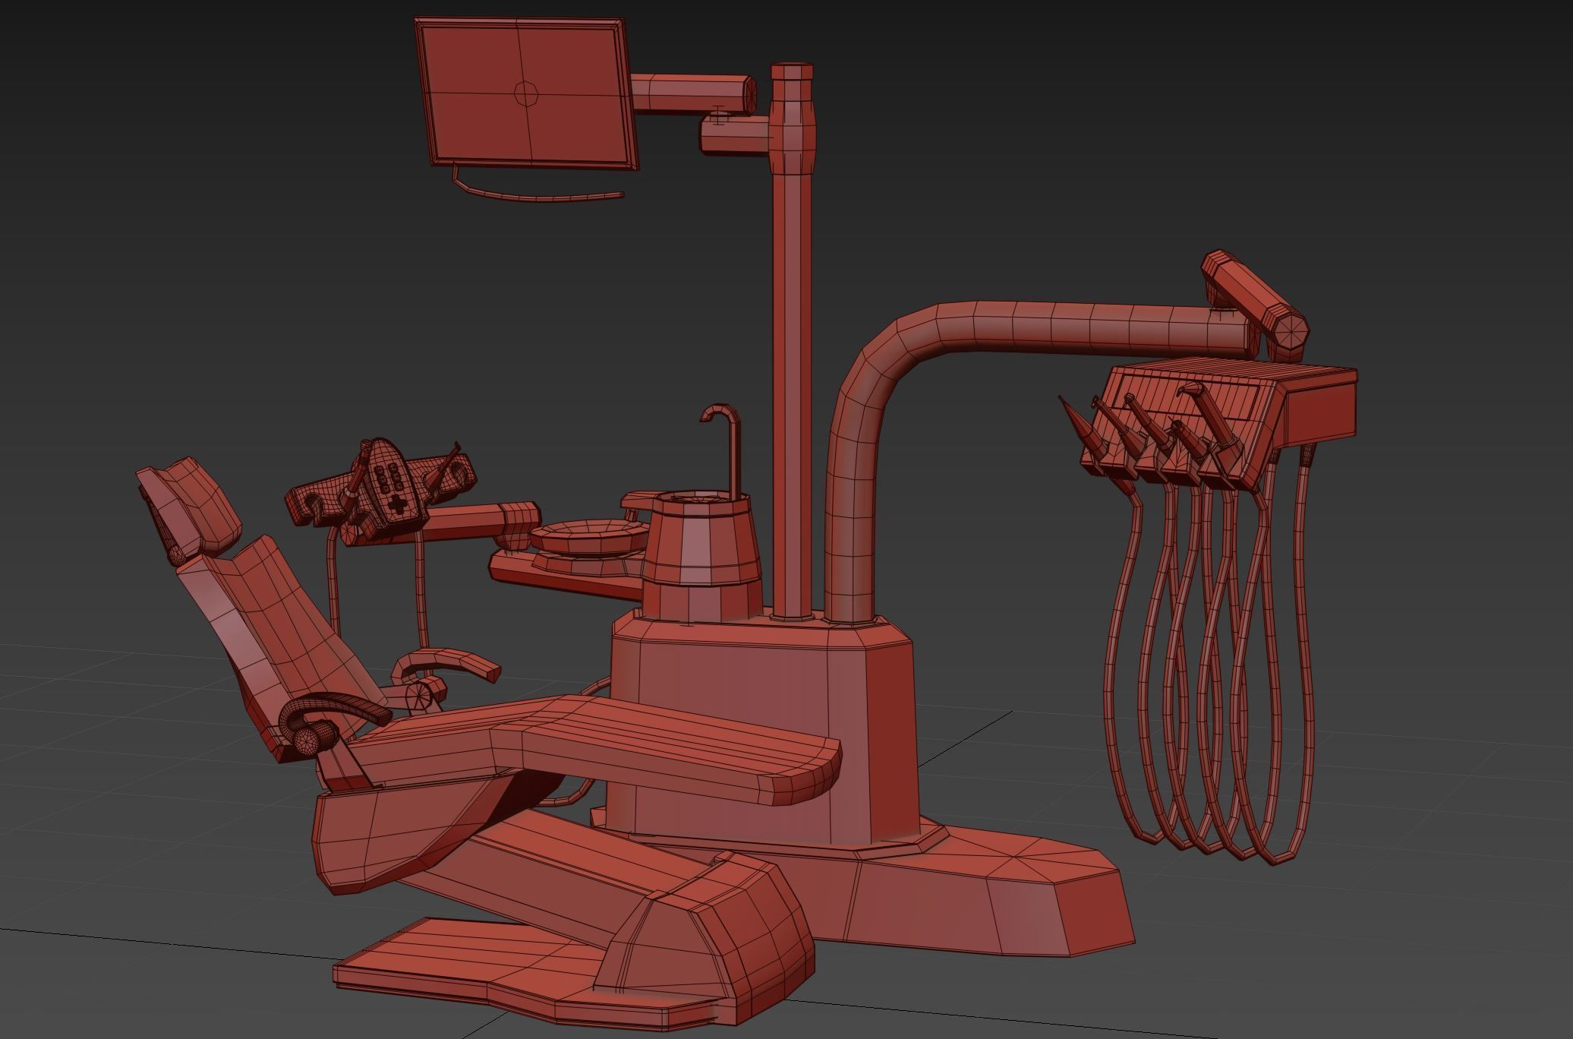Screen dimensions: 1573x1039
Task: Click the monitor's horizontal mounting arm
Action: 687,93
